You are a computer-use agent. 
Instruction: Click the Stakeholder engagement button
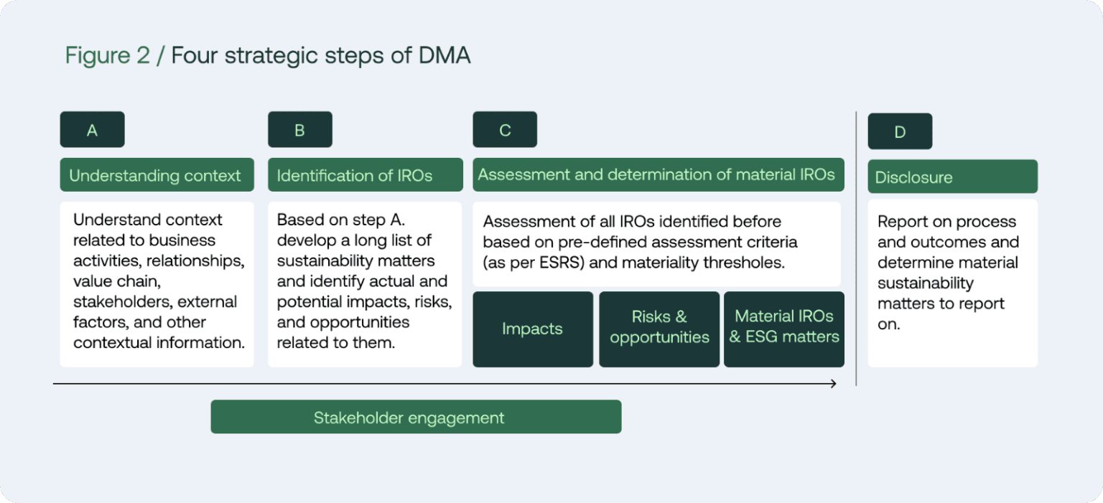pos(416,417)
